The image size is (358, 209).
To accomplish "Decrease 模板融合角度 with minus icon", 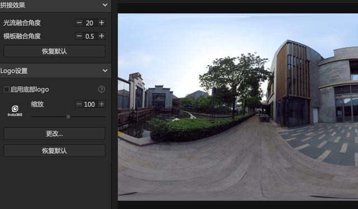I will click(x=79, y=36).
